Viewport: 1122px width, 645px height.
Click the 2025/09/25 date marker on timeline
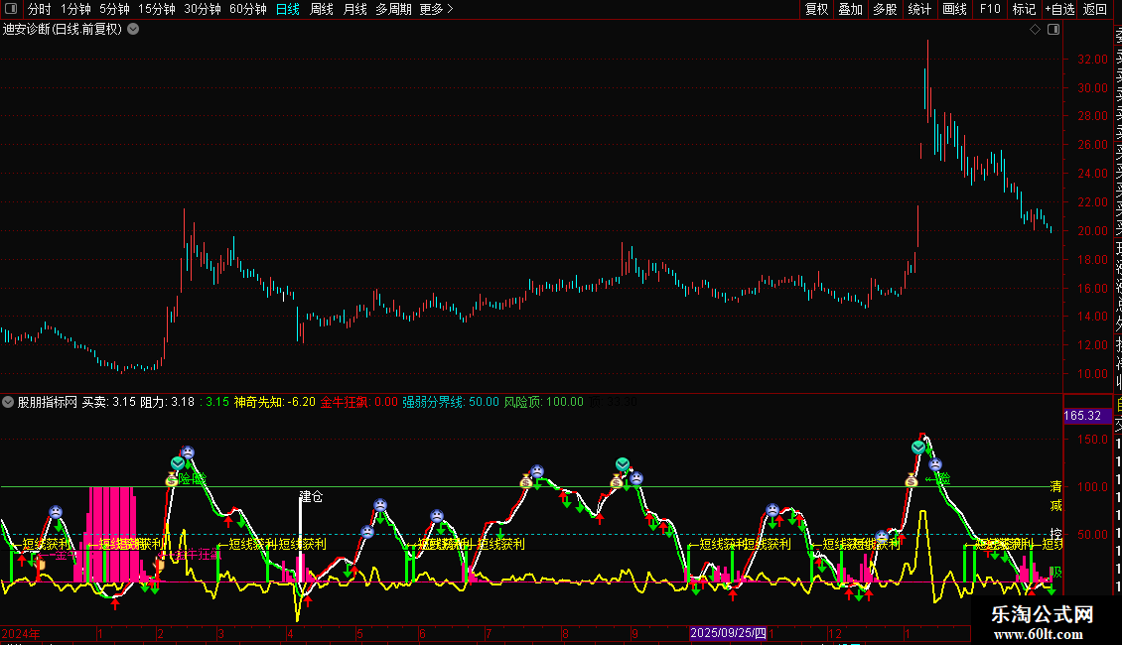coord(729,632)
